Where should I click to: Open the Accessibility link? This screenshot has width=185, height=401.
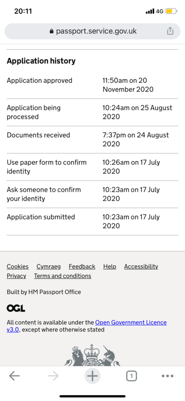click(141, 266)
